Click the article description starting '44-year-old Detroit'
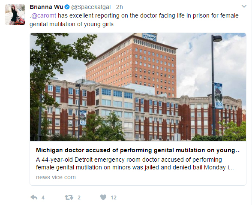Viewport: 252px width, 205px height. point(135,163)
